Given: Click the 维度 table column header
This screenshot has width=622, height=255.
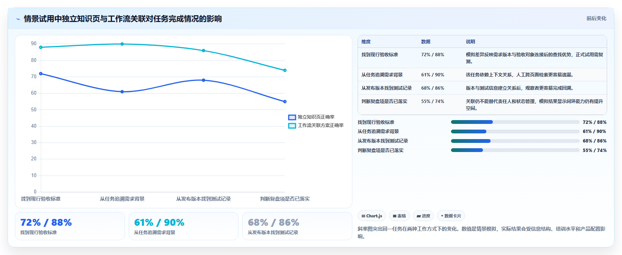Looking at the screenshot, I should coord(366,42).
